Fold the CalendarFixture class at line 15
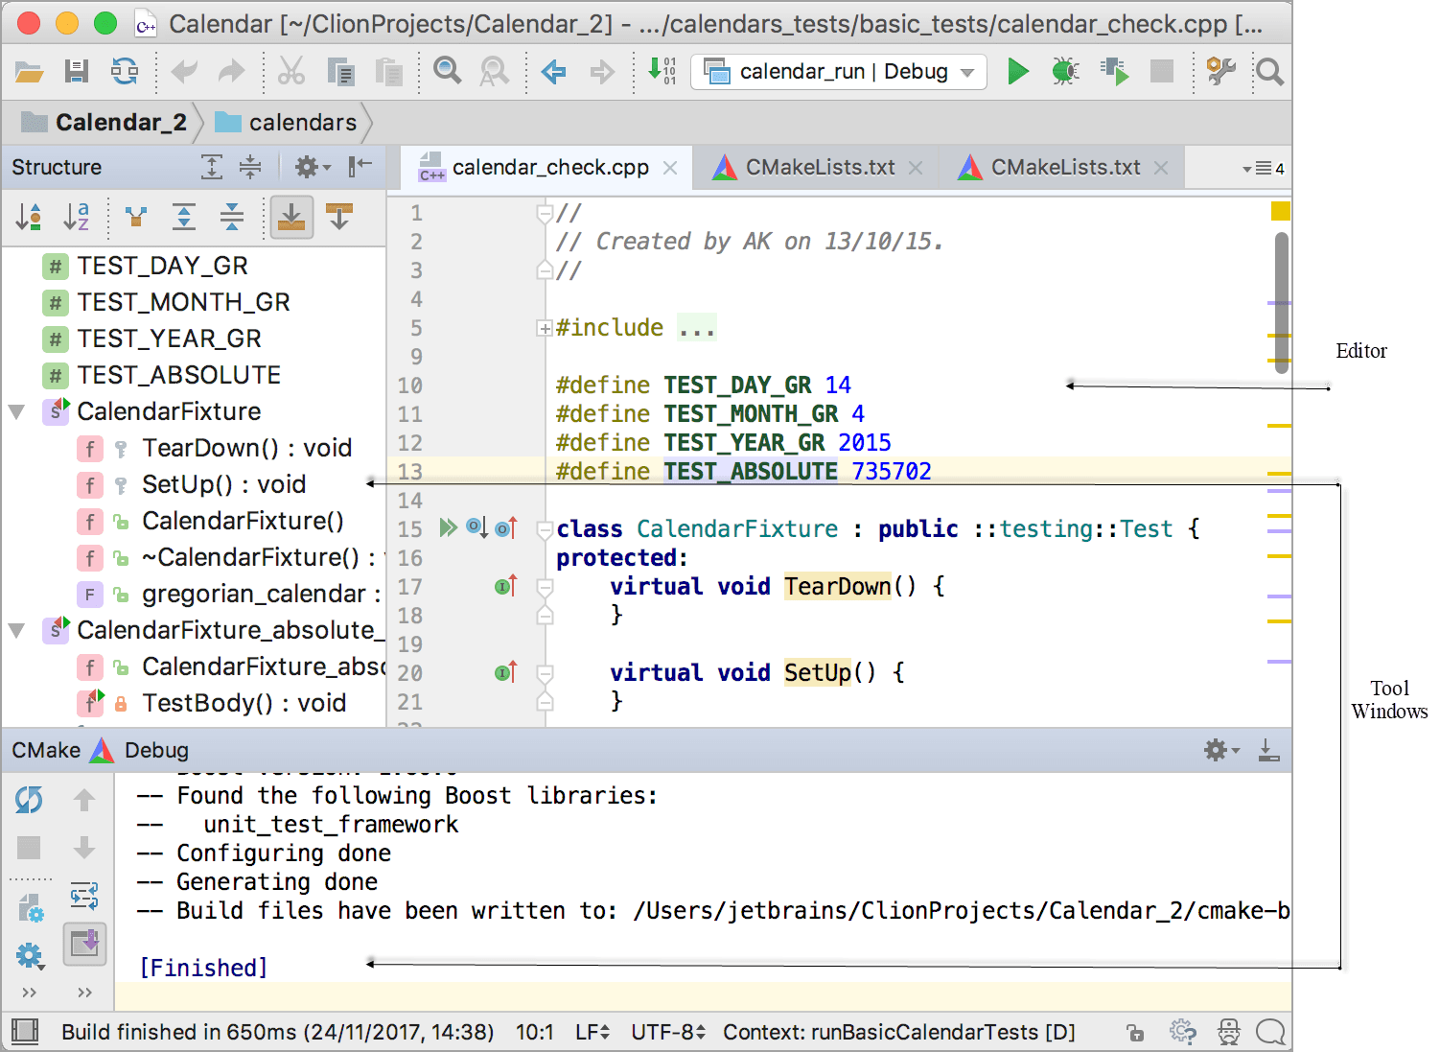The width and height of the screenshot is (1440, 1052). click(545, 529)
